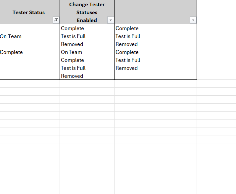Select first empty cell below the third column
236x194 pixels.
click(156, 83)
